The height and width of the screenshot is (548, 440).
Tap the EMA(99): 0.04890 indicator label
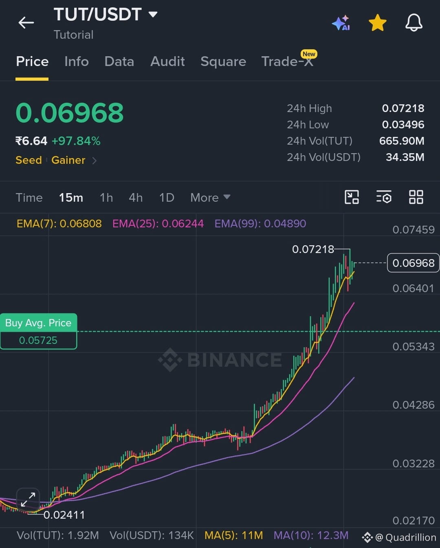(260, 224)
